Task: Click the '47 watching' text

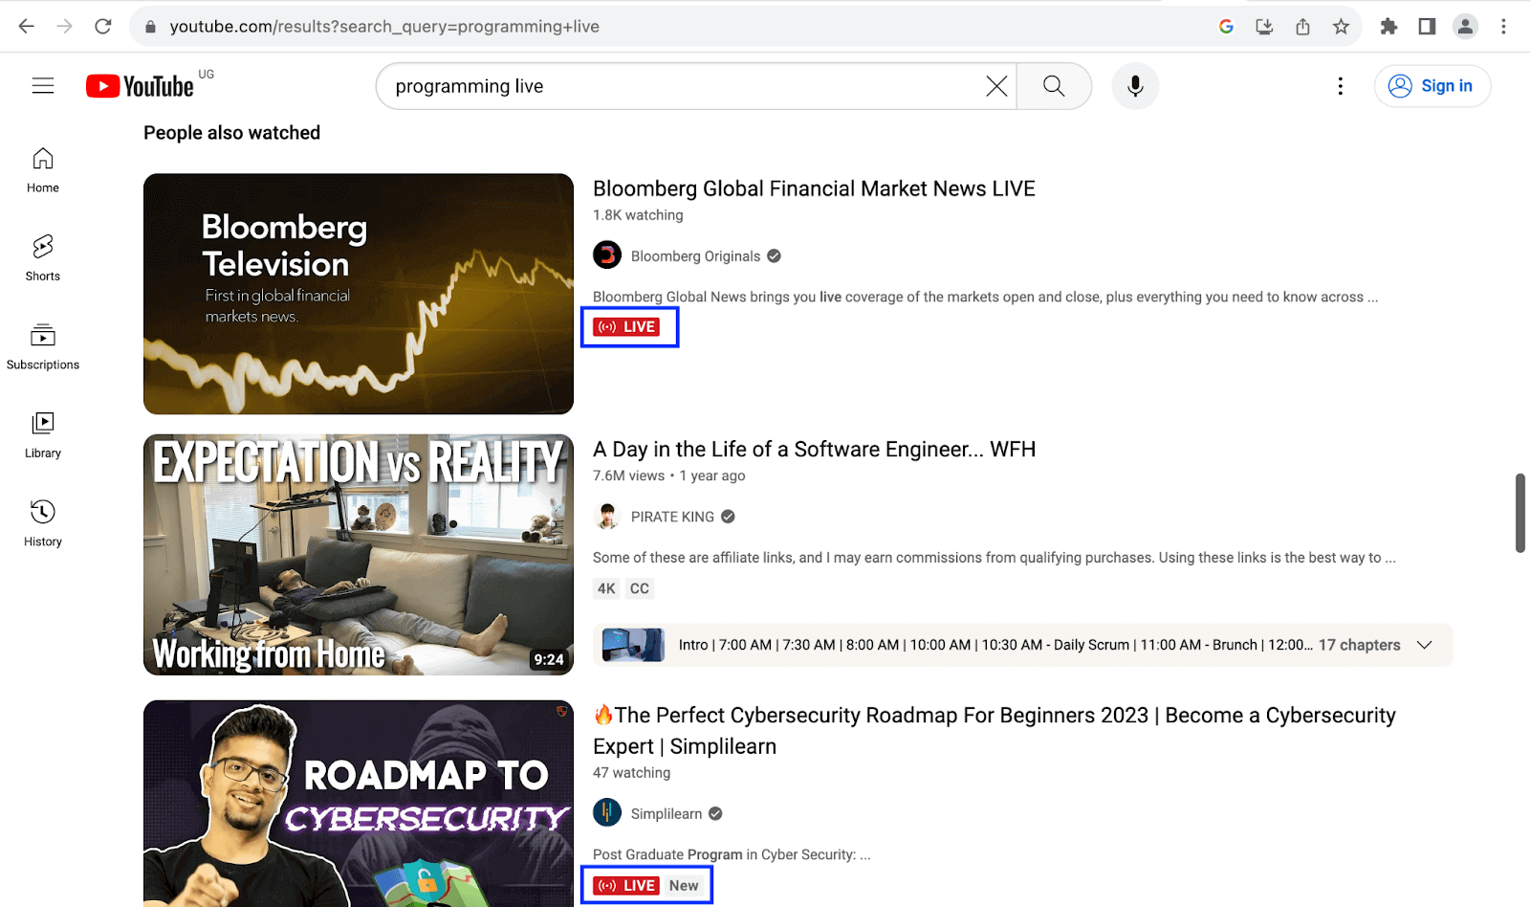Action: (x=631, y=773)
